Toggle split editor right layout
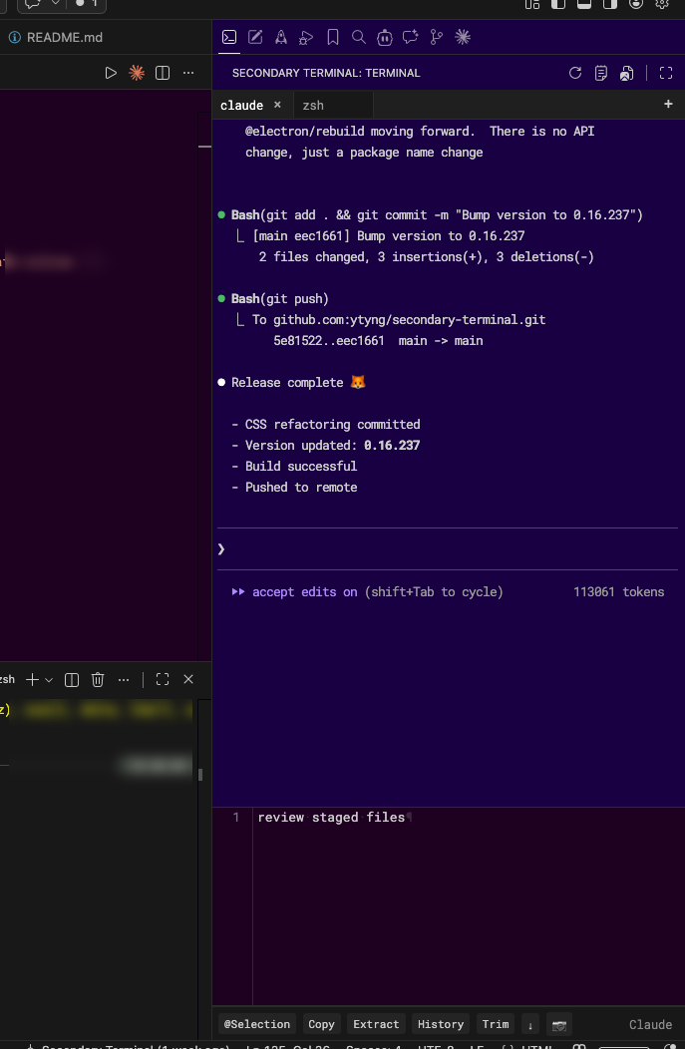 pos(163,73)
